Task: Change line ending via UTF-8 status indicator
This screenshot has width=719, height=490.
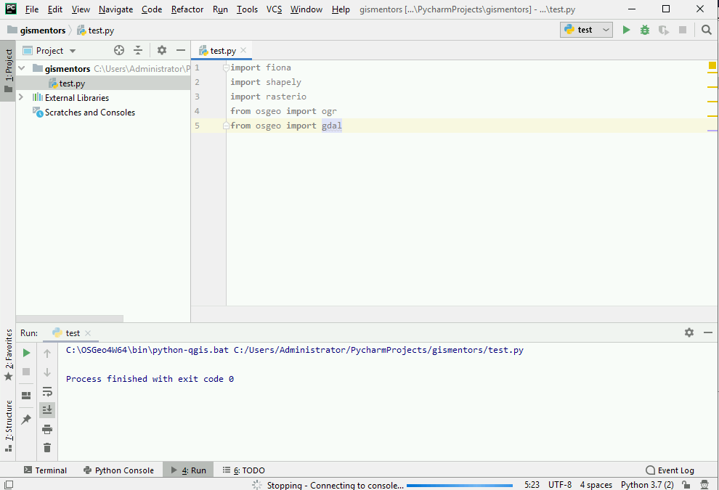Action: click(x=560, y=484)
